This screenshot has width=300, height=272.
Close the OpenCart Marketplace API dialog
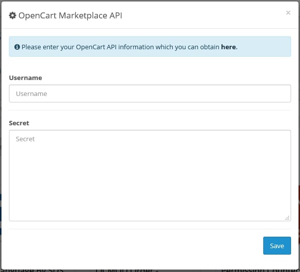pos(288,12)
